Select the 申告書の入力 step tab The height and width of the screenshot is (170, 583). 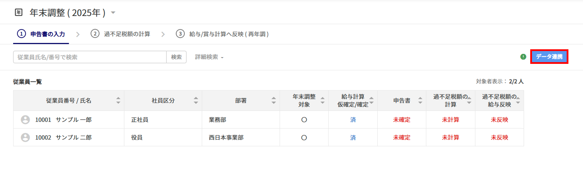tap(41, 34)
